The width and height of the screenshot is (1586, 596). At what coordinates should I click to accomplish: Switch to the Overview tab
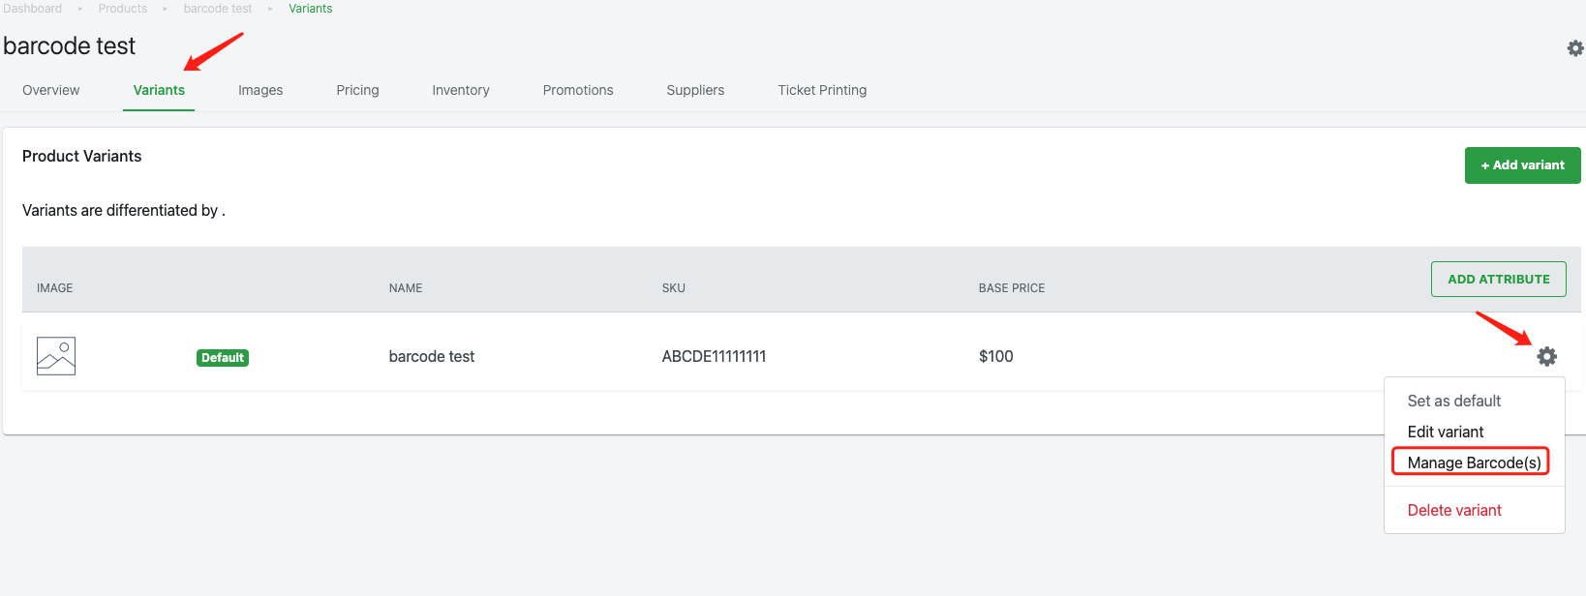(x=51, y=90)
